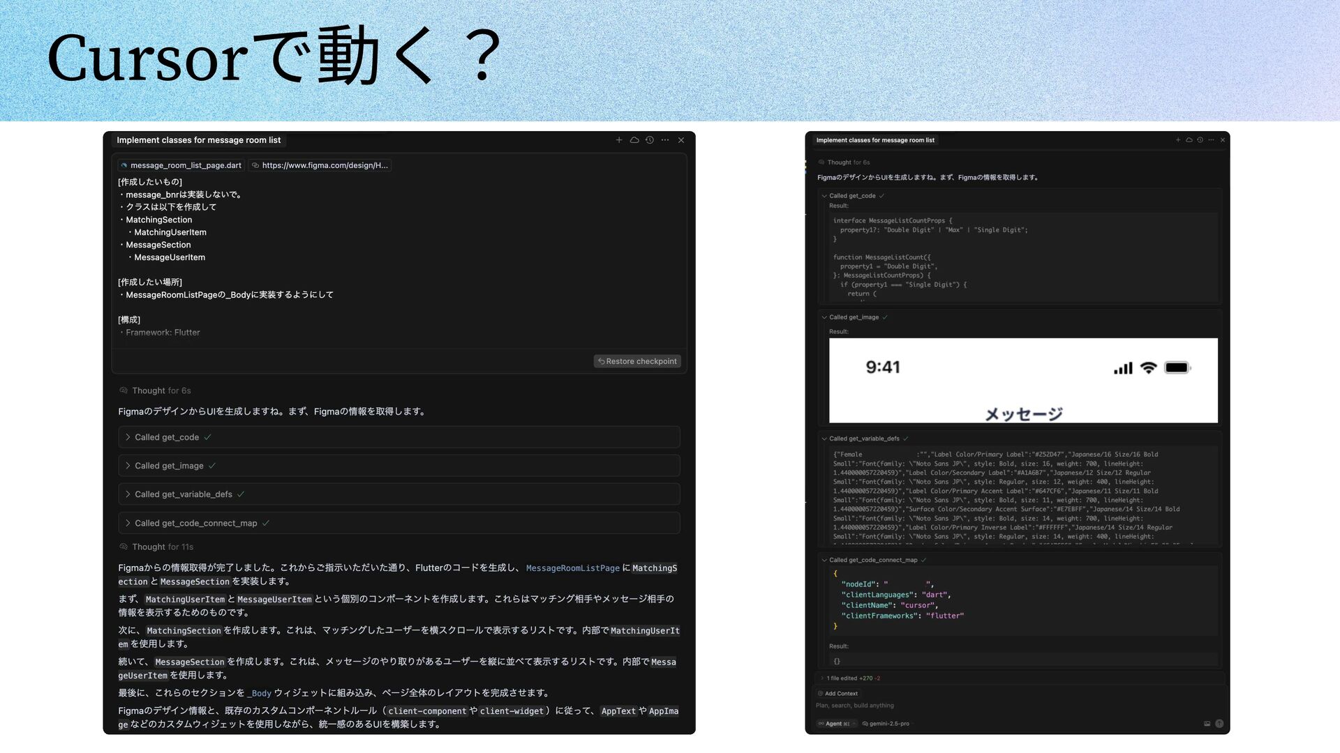Click the 'clientName' line in connect map JSON
Screen dimensions: 1340x753
pyautogui.click(x=890, y=605)
